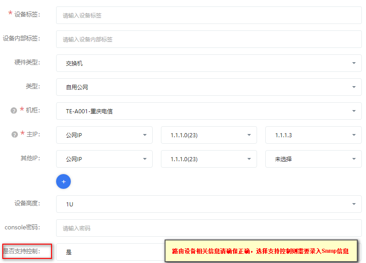Viewport: 366px width, 263px height.
Task: Click the 设备标签 input field
Action: pyautogui.click(x=209, y=15)
